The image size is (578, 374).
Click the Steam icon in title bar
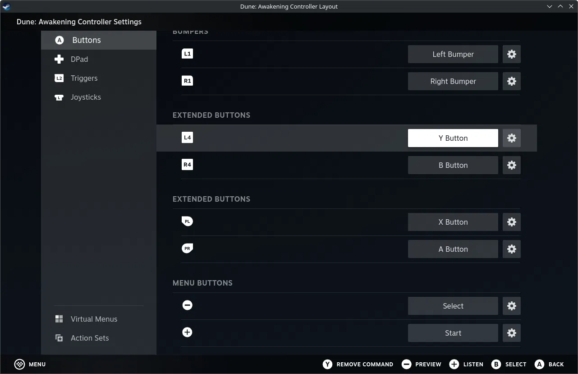coord(6,6)
